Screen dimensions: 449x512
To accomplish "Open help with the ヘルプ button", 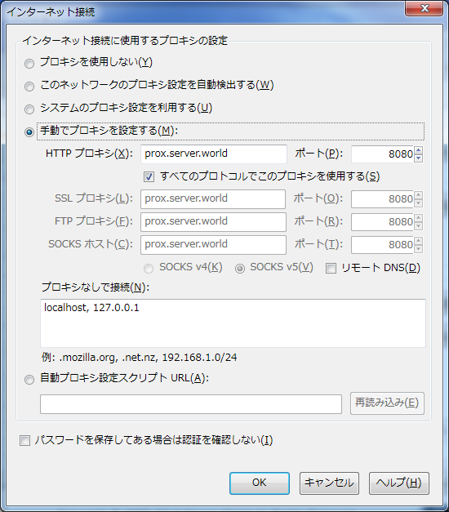I will [x=398, y=483].
